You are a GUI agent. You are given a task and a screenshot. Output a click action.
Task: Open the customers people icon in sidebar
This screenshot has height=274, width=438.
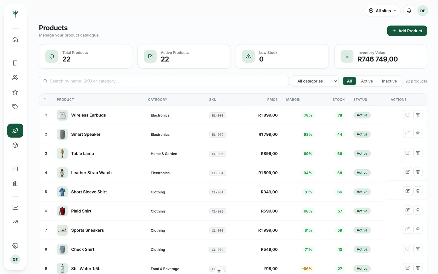pyautogui.click(x=15, y=78)
